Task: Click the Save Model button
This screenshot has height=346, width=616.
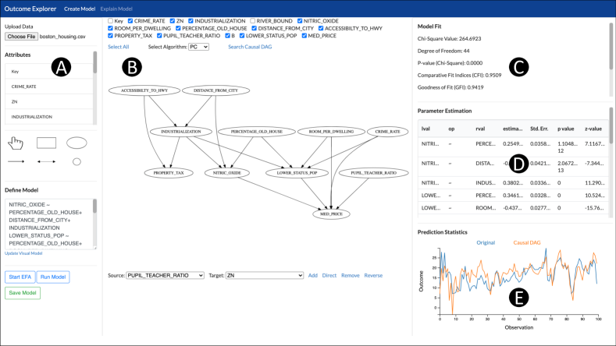Action: (23, 293)
